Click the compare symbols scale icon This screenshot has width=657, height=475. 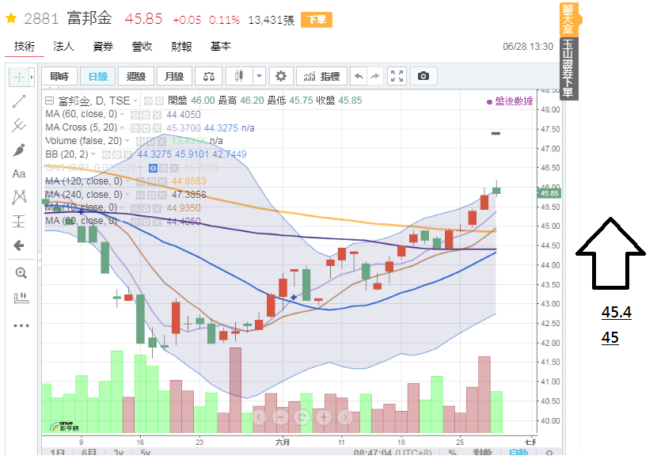209,76
